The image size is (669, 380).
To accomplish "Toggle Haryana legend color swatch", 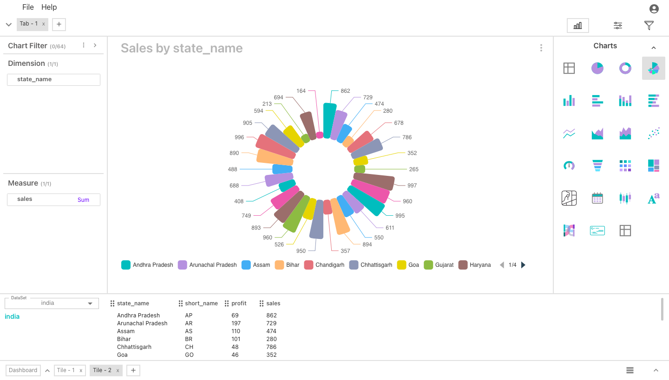I will tap(463, 265).
